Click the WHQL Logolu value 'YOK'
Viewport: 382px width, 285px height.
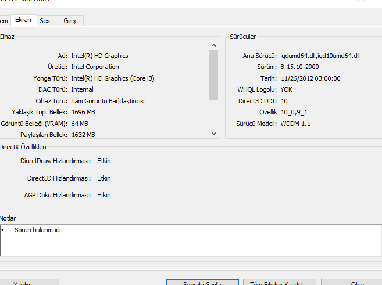click(x=286, y=89)
